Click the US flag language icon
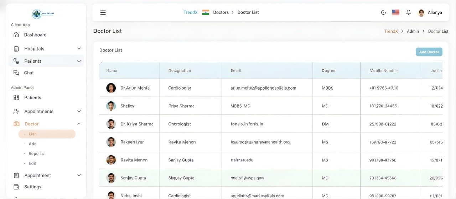This screenshot has width=456, height=199. (395, 12)
